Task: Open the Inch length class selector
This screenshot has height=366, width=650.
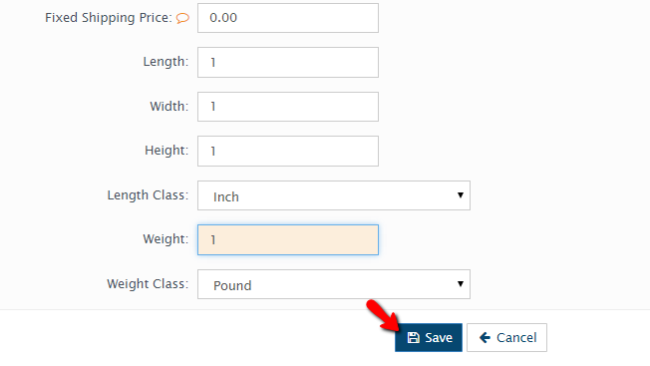Action: point(334,195)
